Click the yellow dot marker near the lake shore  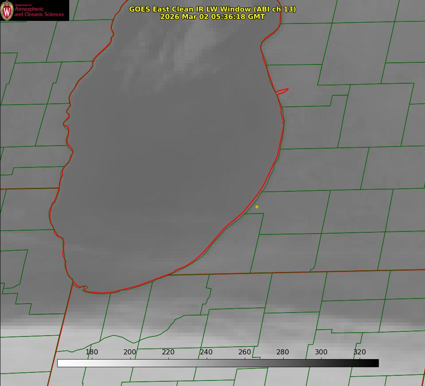pyautogui.click(x=257, y=207)
